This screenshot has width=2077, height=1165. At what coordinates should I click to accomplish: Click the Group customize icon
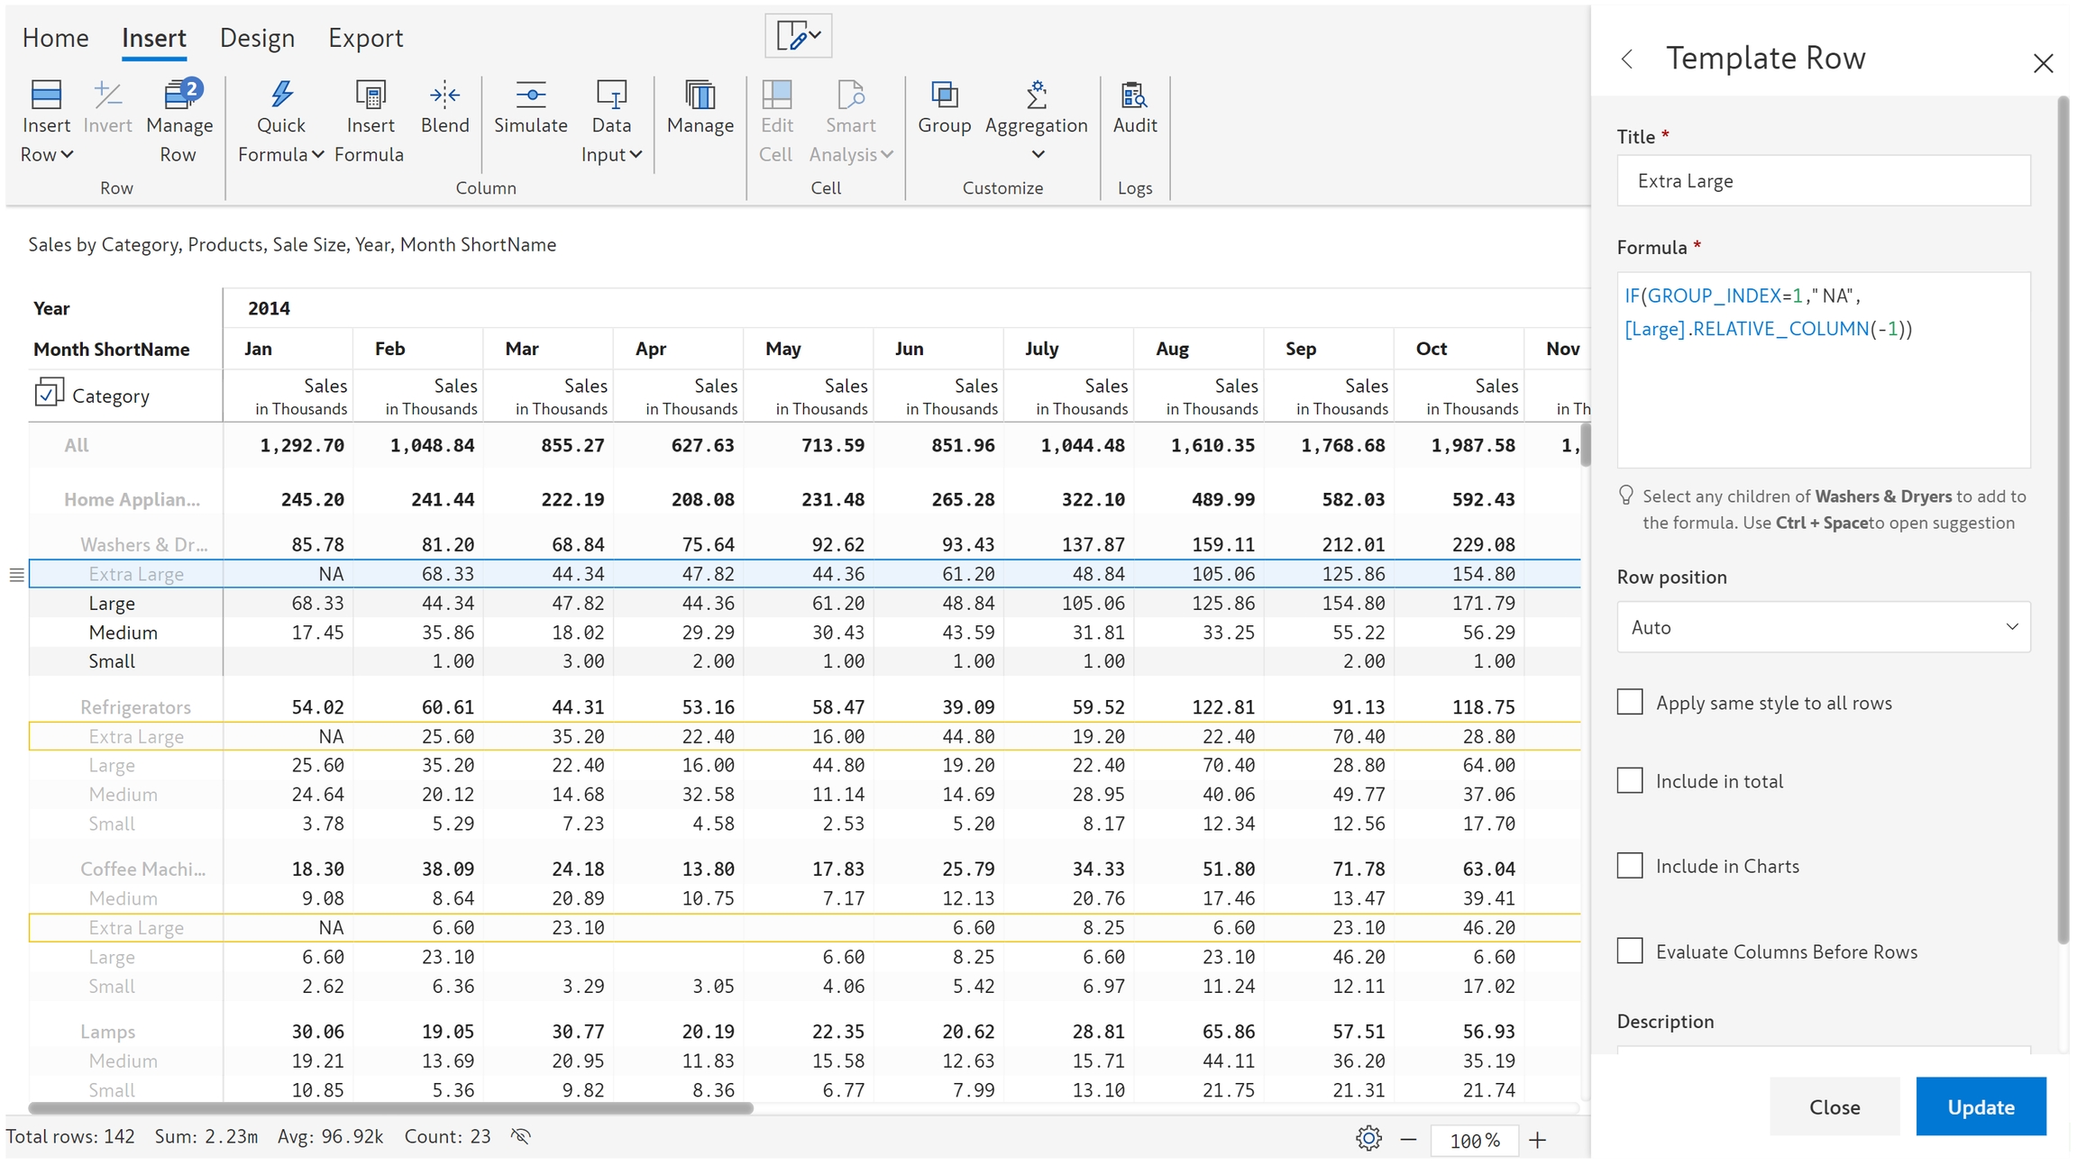944,96
